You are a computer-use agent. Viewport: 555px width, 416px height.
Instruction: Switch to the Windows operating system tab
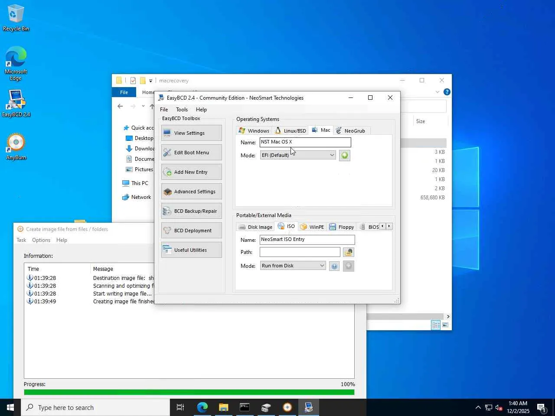254,130
